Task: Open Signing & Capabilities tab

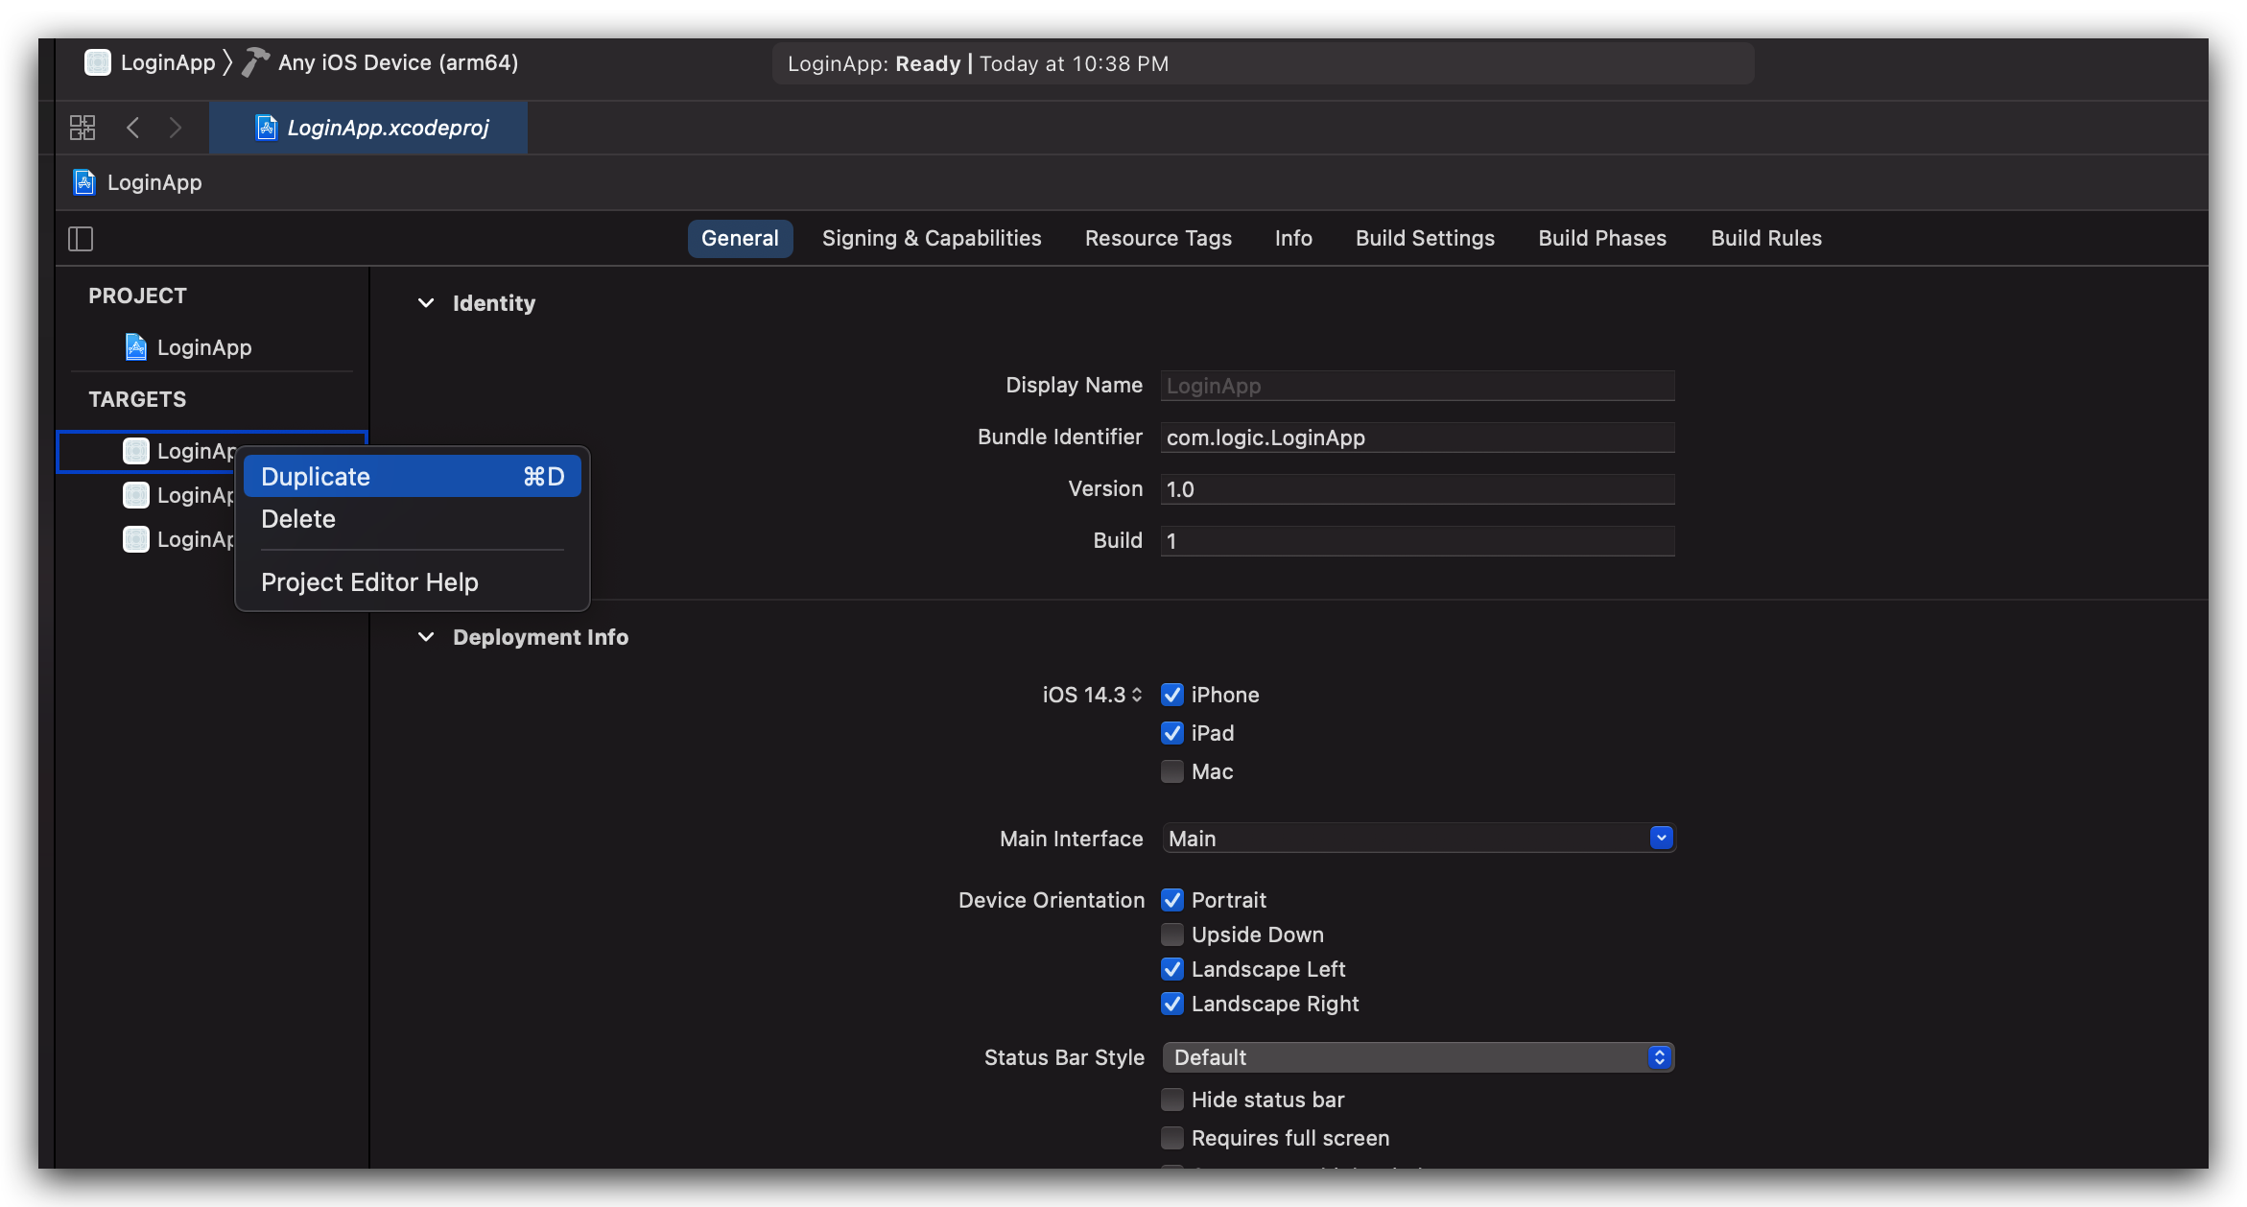Action: pyautogui.click(x=932, y=238)
